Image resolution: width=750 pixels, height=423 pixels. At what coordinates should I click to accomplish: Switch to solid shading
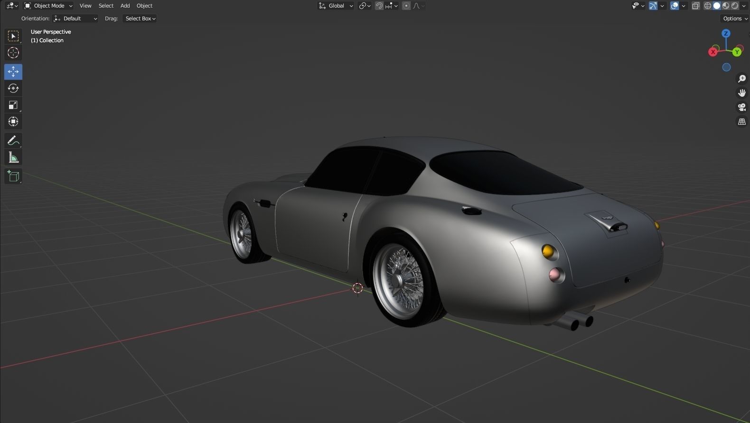tap(717, 6)
